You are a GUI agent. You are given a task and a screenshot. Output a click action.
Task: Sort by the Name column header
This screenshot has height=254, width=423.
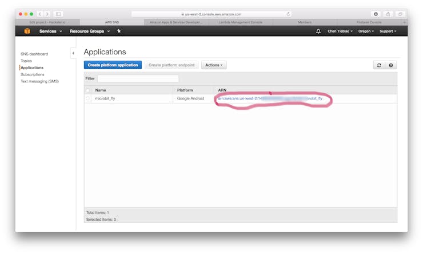pyautogui.click(x=101, y=90)
